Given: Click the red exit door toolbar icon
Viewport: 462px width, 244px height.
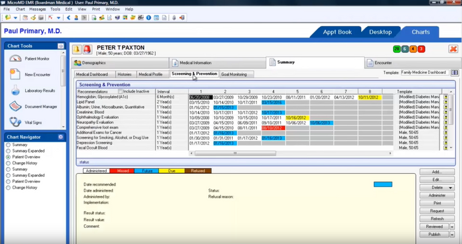Looking at the screenshot, I should (x=182, y=18).
